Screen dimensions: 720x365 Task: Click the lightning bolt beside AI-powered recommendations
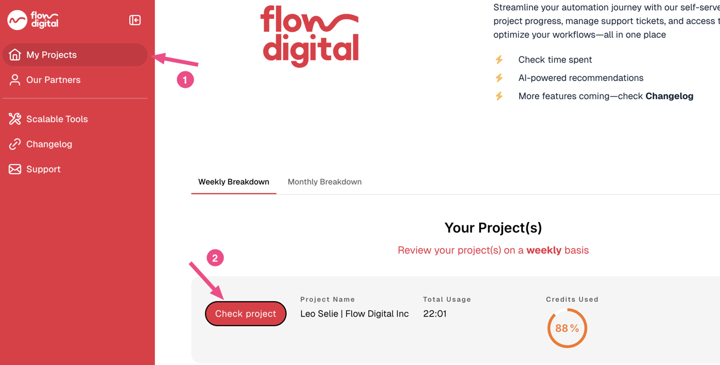499,78
